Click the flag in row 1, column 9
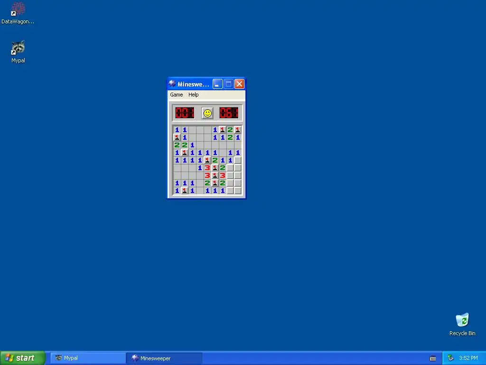Viewport: 486px width, 365px height. click(238, 130)
